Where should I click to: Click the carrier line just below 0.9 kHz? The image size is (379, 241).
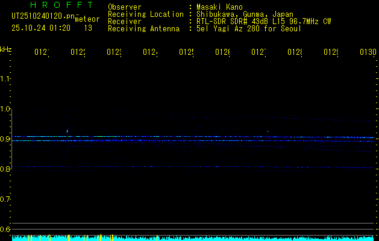[x=193, y=140]
